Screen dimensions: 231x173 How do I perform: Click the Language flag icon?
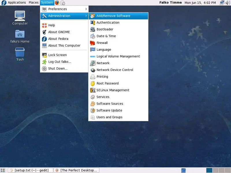[x=93, y=50]
